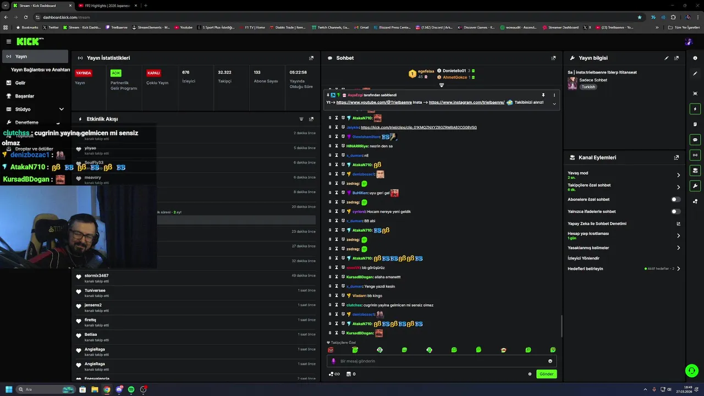704x396 pixels.
Task: Click the document icon in right sidebar
Action: (x=695, y=124)
